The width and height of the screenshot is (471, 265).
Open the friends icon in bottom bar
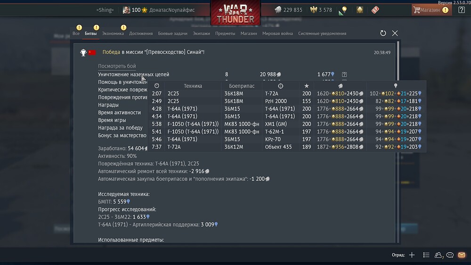(439, 255)
